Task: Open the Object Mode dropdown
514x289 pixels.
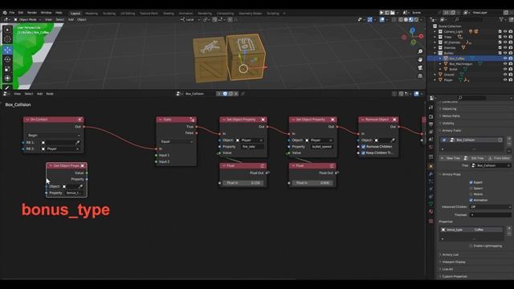Action: pos(27,19)
